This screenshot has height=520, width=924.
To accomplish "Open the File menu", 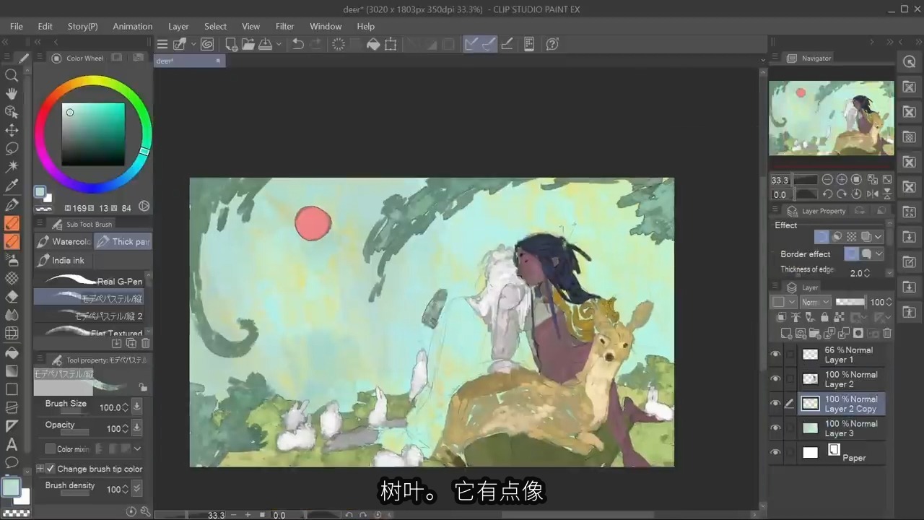I will click(x=17, y=26).
